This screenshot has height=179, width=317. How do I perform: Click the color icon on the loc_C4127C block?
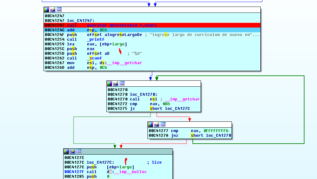66,151
